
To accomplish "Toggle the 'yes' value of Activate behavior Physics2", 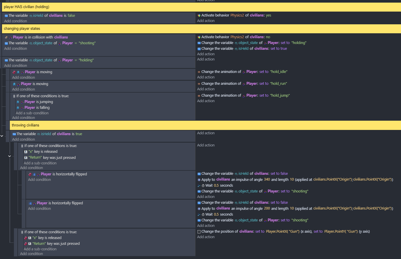I will coord(268,15).
